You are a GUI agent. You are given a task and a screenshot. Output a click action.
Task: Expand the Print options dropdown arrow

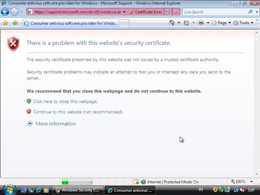pos(208,23)
